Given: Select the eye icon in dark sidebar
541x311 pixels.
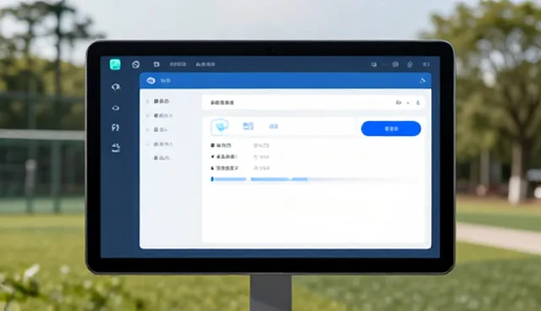Looking at the screenshot, I should tap(116, 108).
